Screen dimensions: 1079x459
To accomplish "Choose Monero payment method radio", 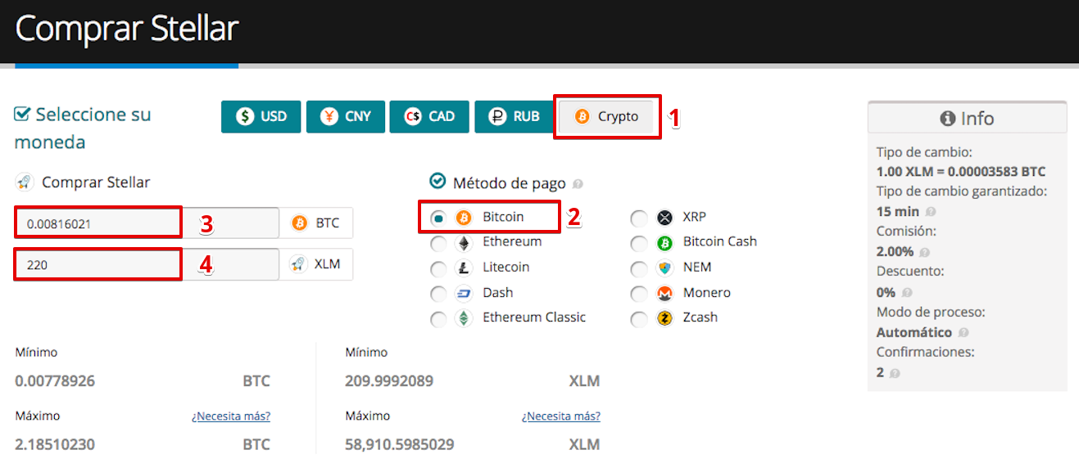I will [x=639, y=294].
